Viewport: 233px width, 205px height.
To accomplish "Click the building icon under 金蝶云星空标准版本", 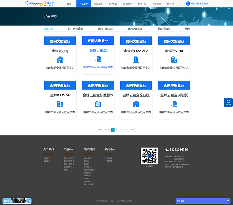I will pos(98,104).
